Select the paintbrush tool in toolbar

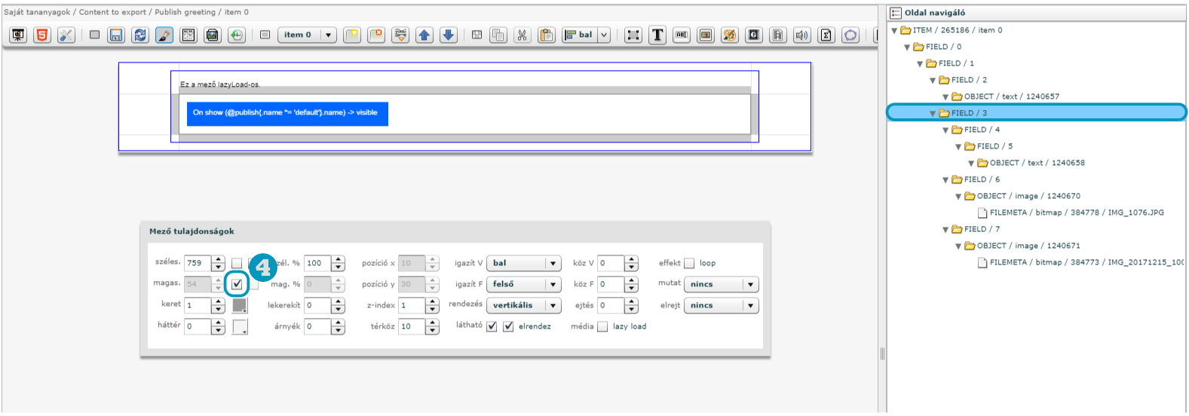164,35
